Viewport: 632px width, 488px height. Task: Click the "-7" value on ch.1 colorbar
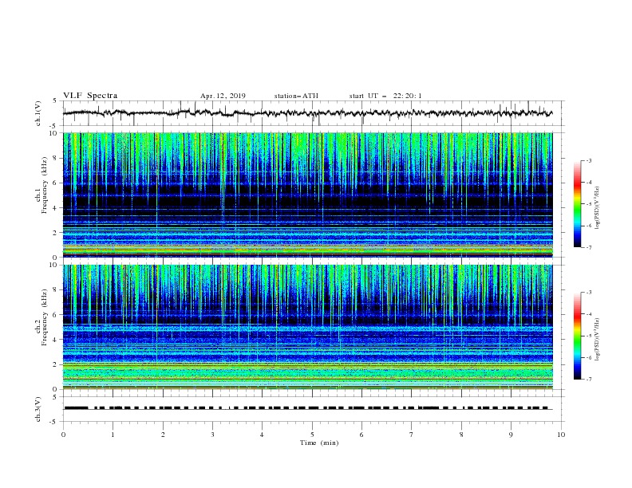589,247
